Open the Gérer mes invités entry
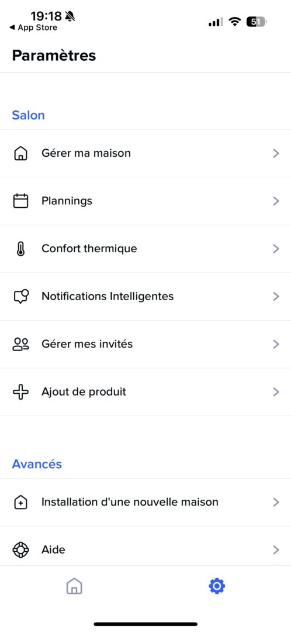The image size is (291, 632). [x=145, y=344]
